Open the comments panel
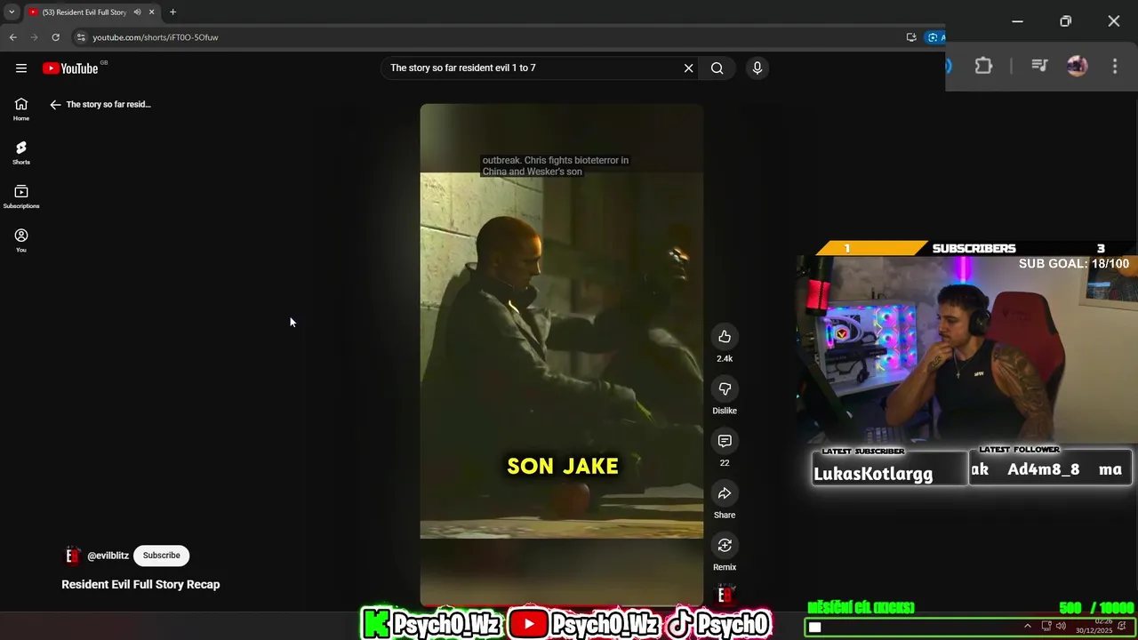Screen dimensions: 1138x640 coord(725,441)
